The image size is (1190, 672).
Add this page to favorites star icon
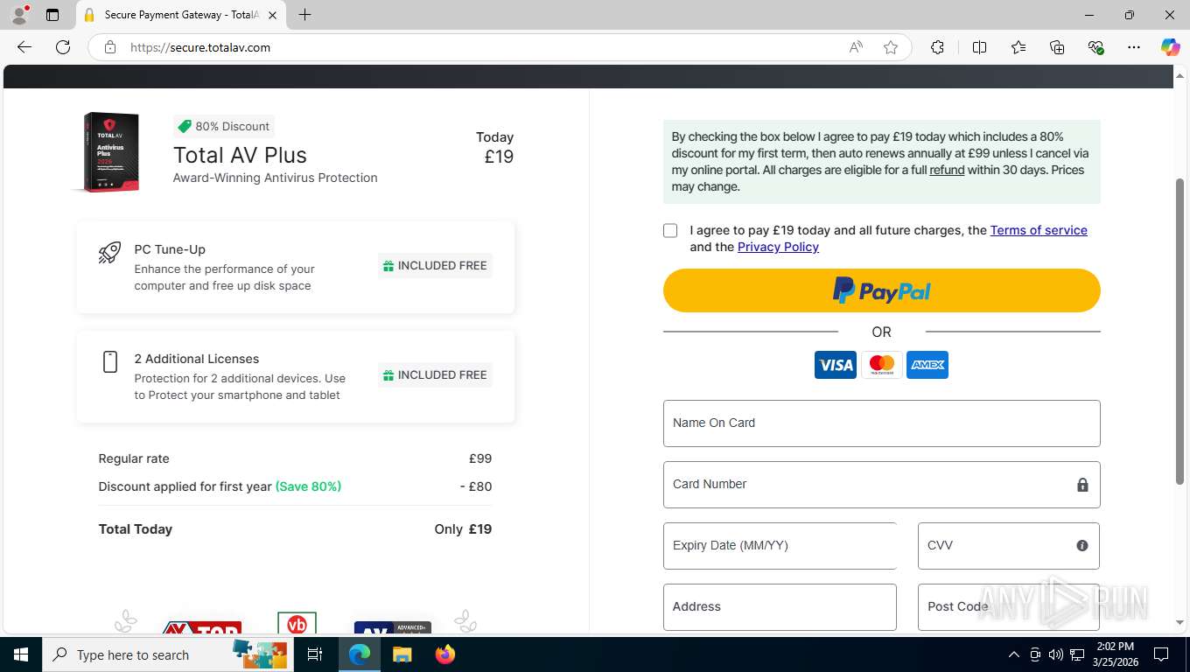(891, 47)
